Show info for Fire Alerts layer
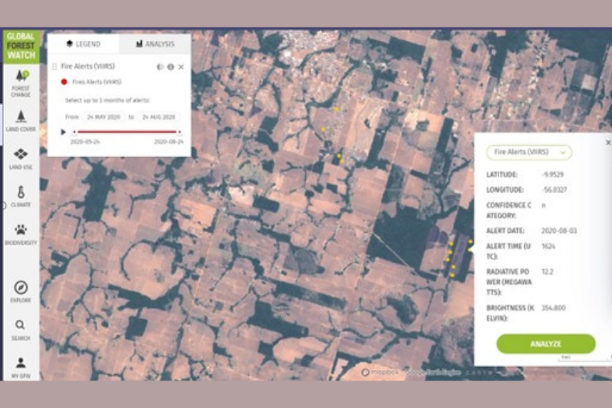 coord(171,67)
